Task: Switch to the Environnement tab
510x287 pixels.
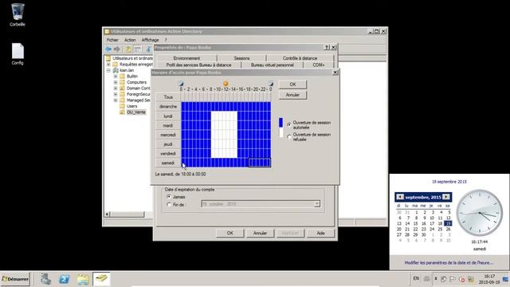Action: pyautogui.click(x=186, y=58)
